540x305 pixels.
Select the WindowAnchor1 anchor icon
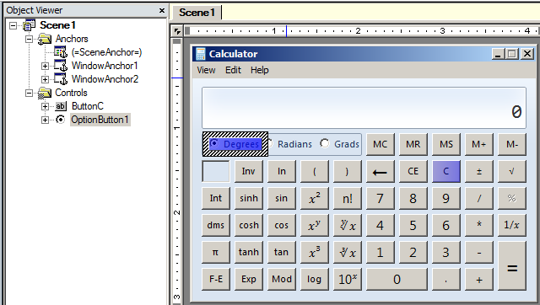(60, 66)
